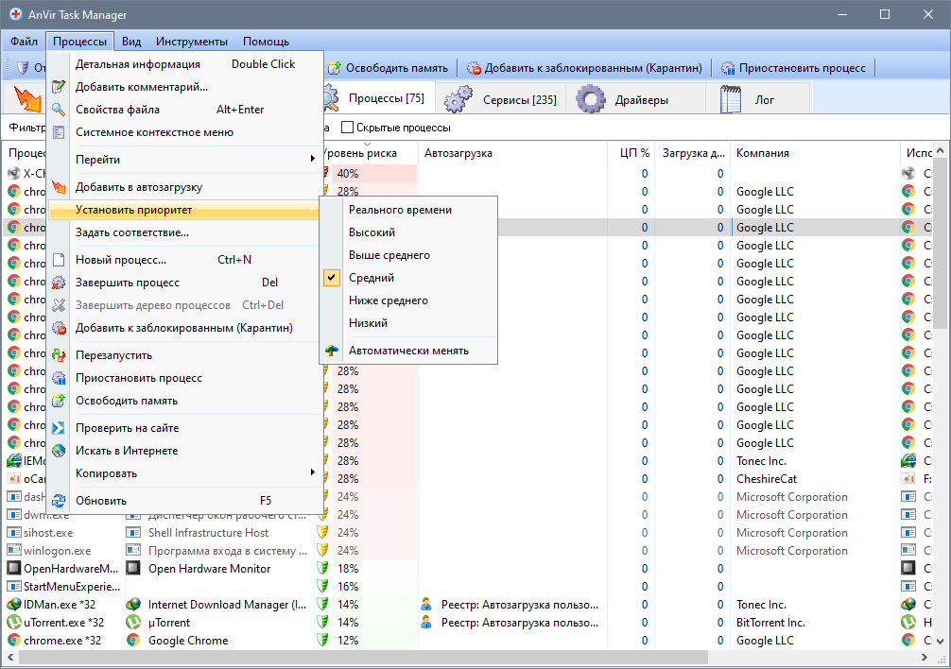Click the uTorrent process icon

pos(14,623)
